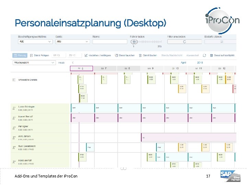The height and width of the screenshot is (185, 247).
Task: Click Rudi Goesebrecht's Tuesday orange shift block
Action: tap(182, 147)
